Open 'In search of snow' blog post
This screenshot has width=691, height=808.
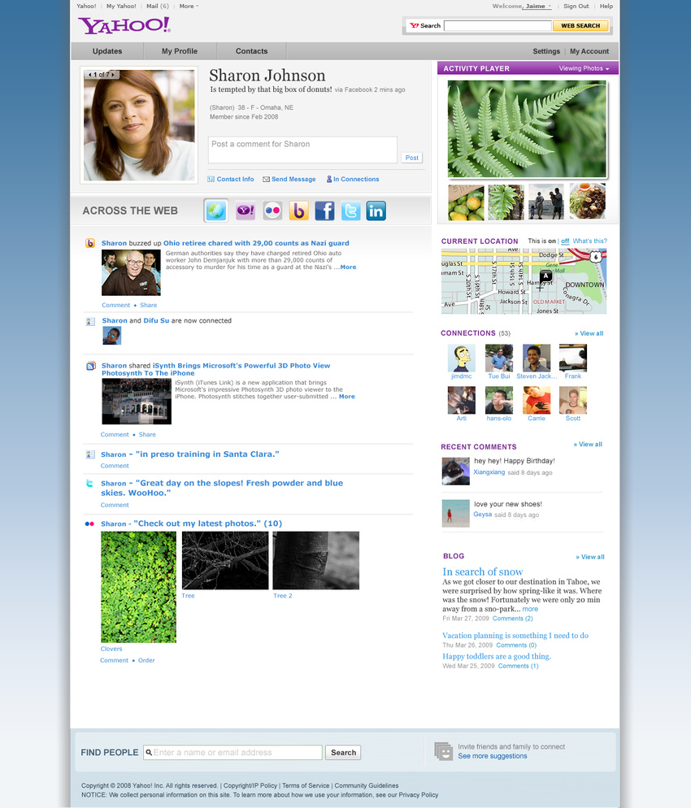coord(482,571)
